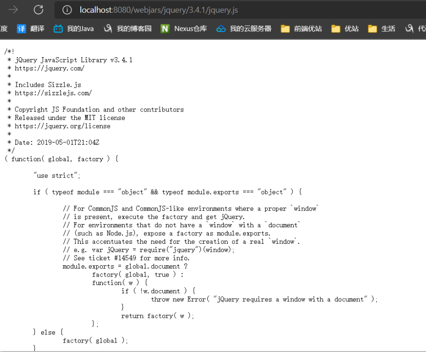Viewport: 426px width, 352px height.
Task: Click the "if ( !w.document )" line
Action: 159,291
